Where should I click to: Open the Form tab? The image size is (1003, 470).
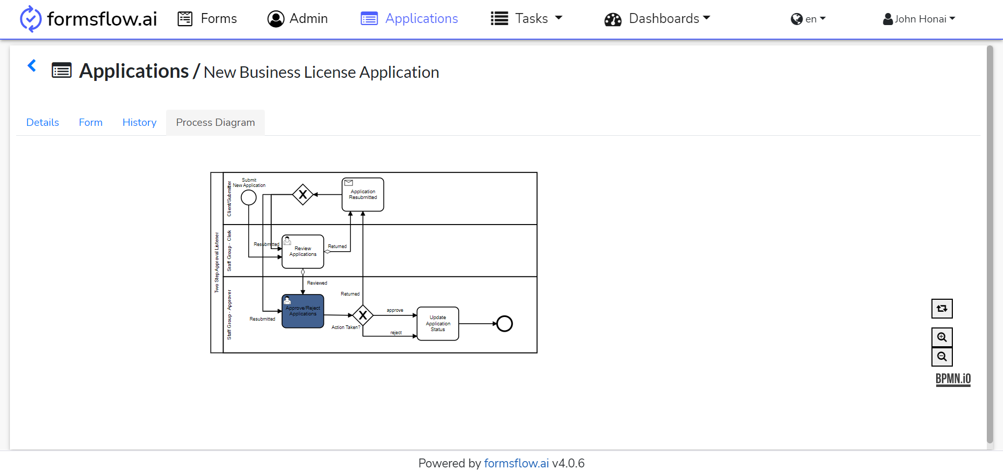coord(91,122)
